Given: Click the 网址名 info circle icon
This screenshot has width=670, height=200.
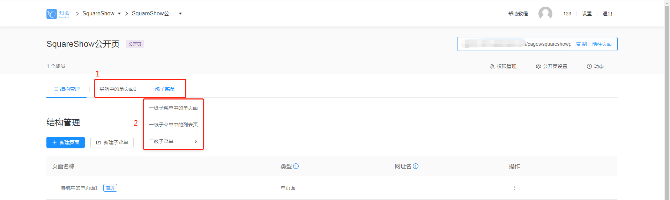Looking at the screenshot, I should point(416,166).
